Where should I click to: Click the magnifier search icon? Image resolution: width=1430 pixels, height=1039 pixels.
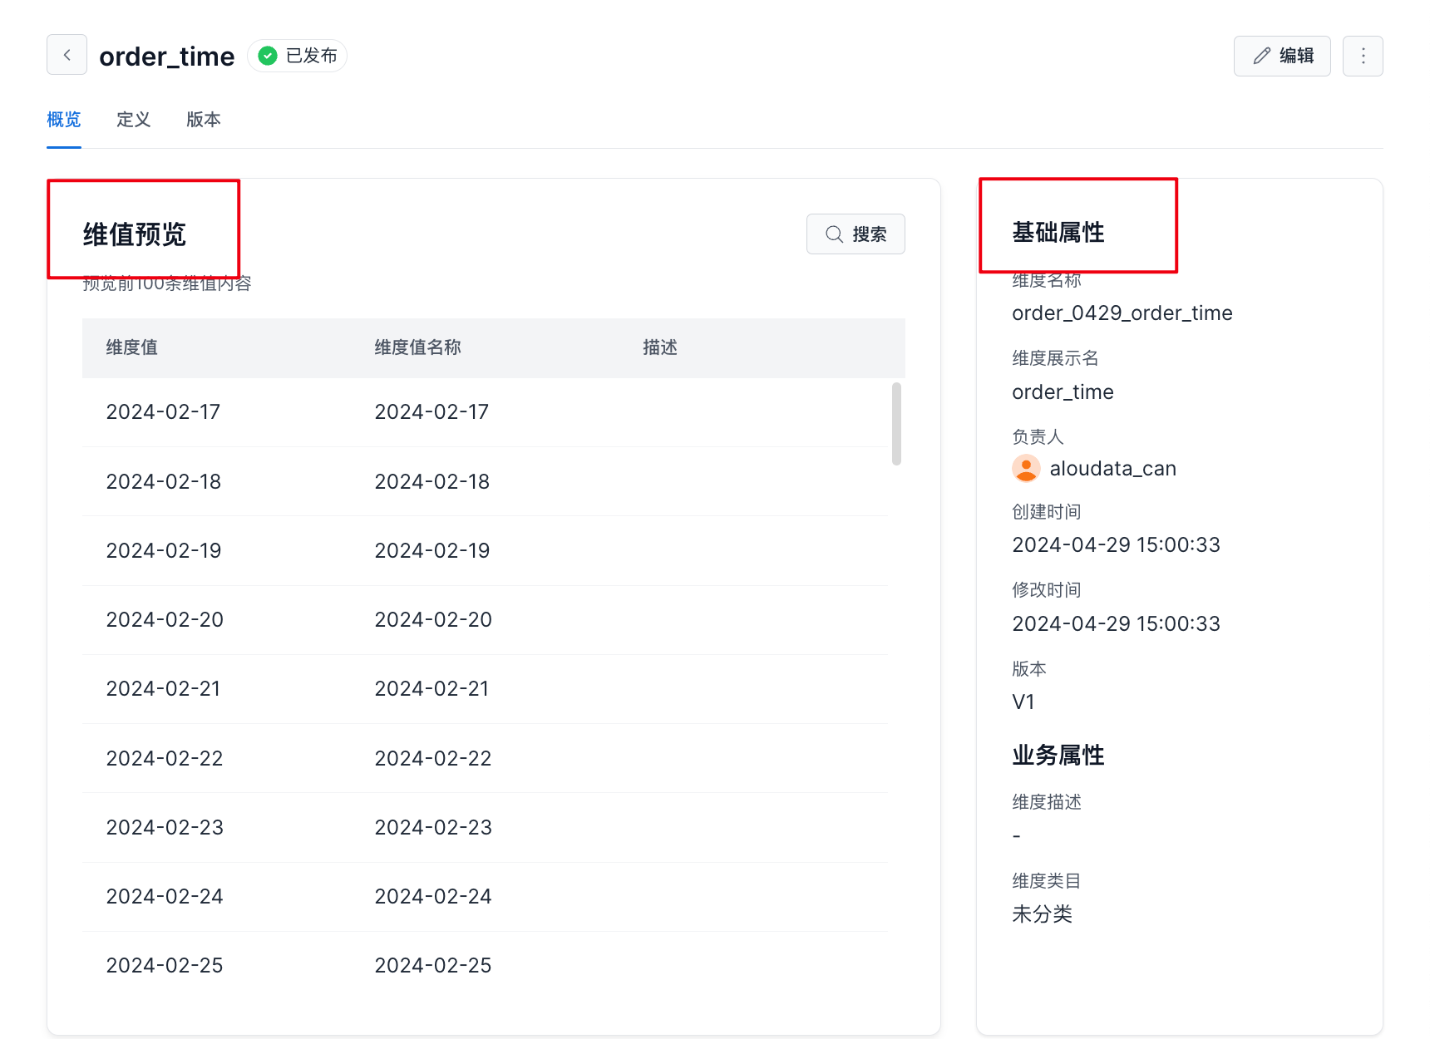pos(834,234)
